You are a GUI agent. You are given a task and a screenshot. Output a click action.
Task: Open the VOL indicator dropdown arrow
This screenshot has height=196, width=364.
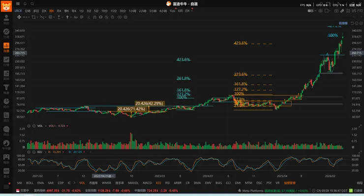[46, 126]
